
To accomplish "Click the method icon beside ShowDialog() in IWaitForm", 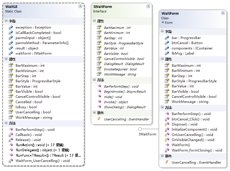I will pyautogui.click(x=99, y=107).
